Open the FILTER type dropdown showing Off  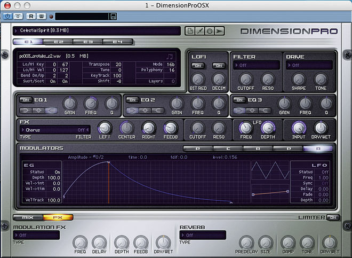coord(257,65)
